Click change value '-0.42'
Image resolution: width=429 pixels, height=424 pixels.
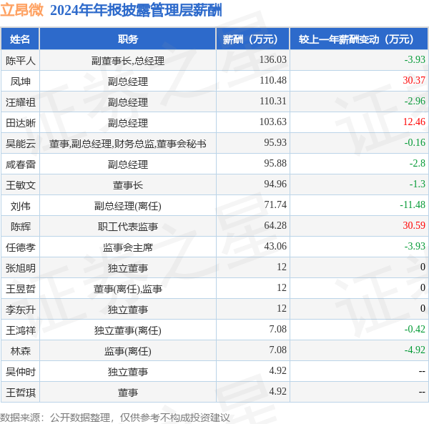[x=415, y=329]
